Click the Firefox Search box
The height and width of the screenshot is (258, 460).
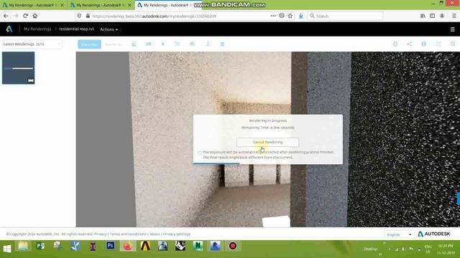[345, 16]
